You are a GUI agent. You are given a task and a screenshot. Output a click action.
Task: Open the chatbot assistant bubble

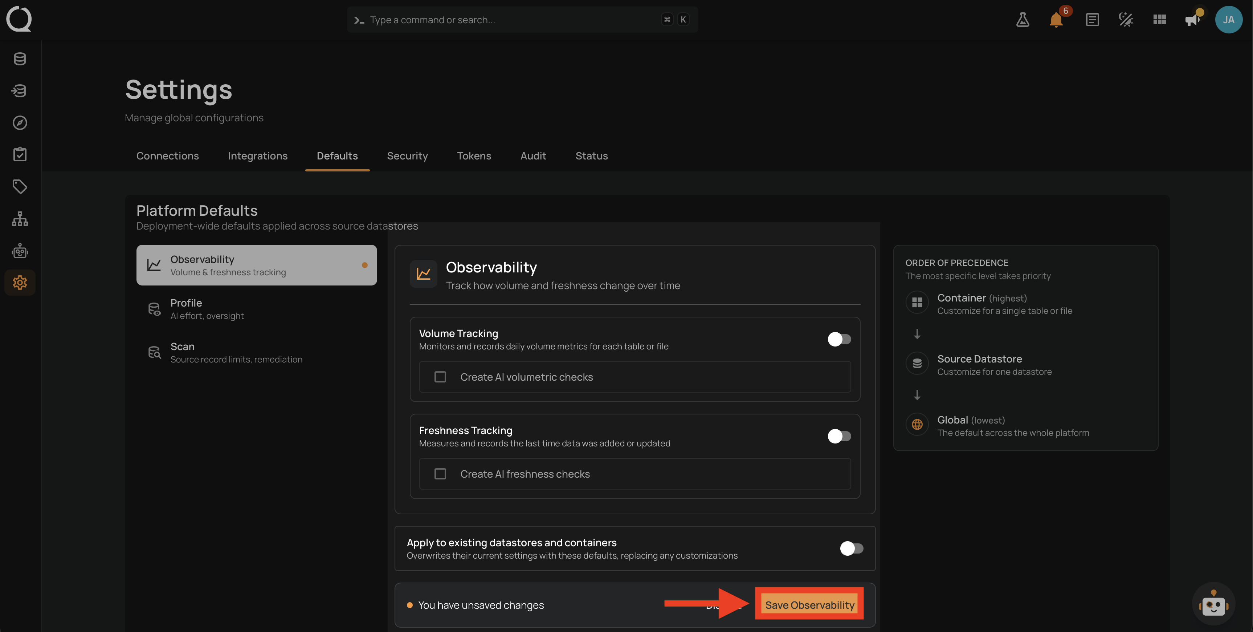pos(1213,604)
